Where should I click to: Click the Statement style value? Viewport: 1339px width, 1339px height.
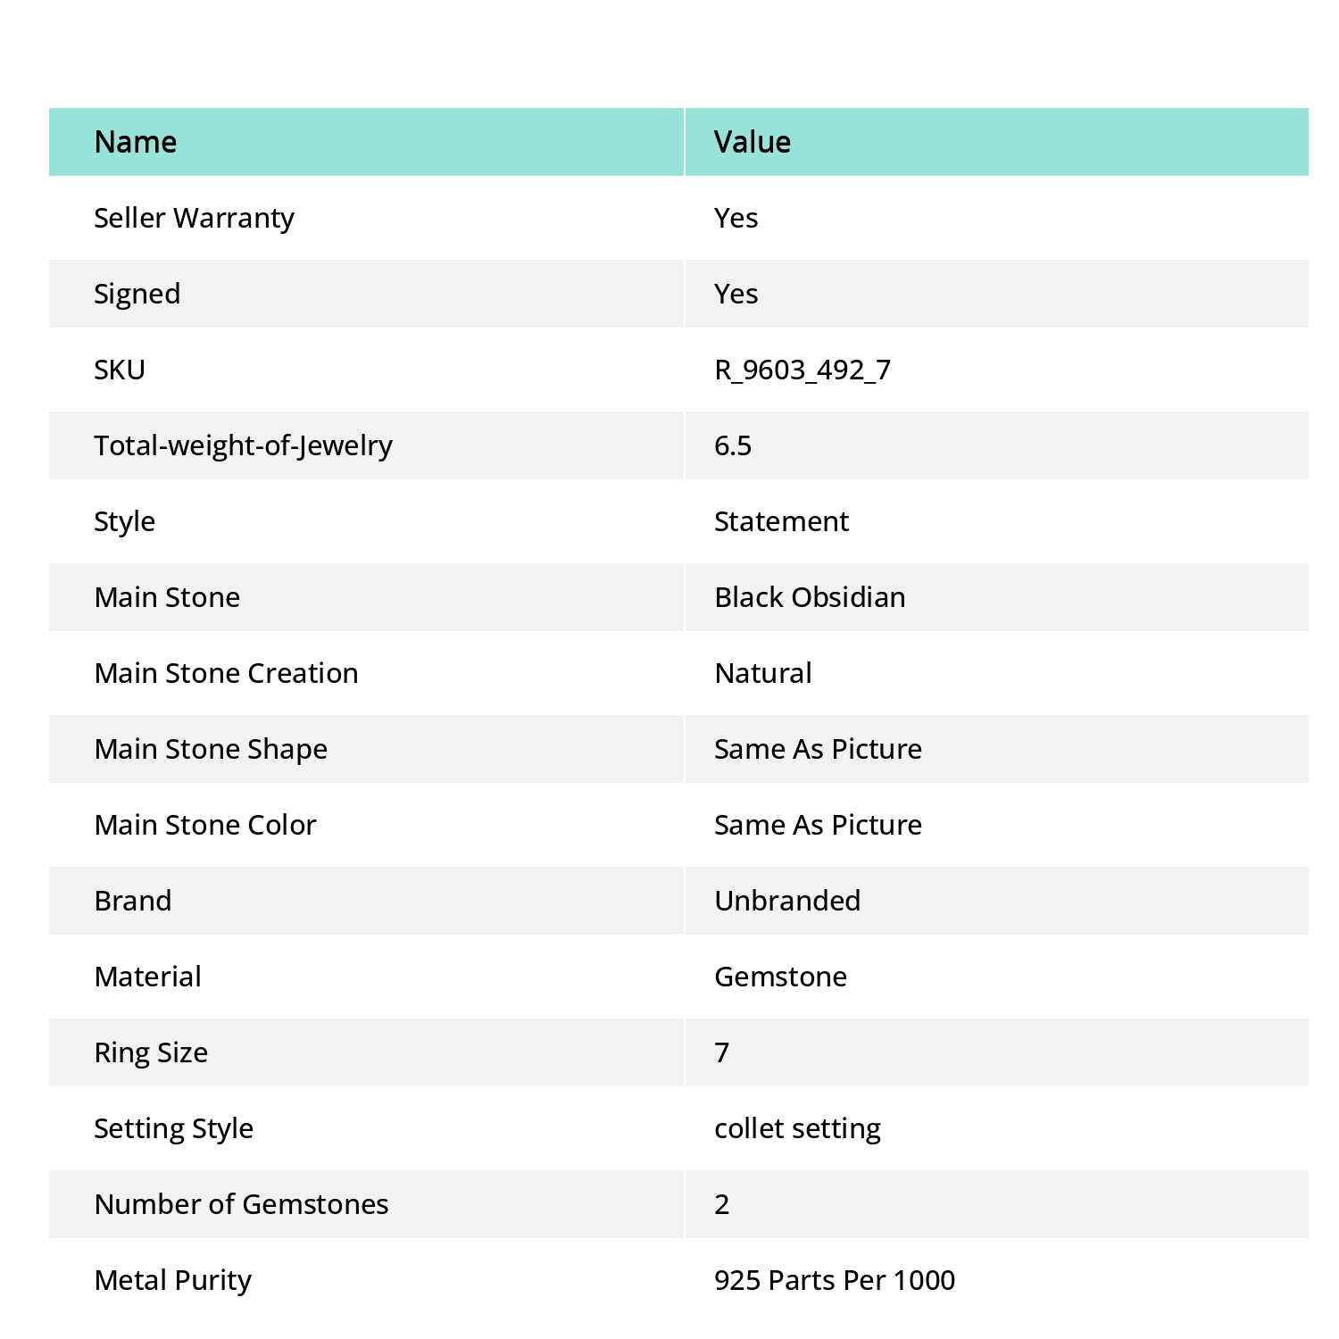[781, 521]
